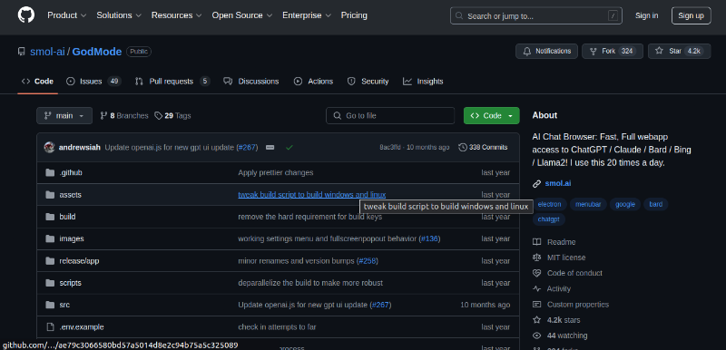Image resolution: width=726 pixels, height=350 pixels.
Task: Open the assets folder
Action: pyautogui.click(x=71, y=195)
